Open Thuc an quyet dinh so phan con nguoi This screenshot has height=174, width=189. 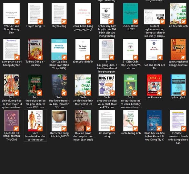83,121
